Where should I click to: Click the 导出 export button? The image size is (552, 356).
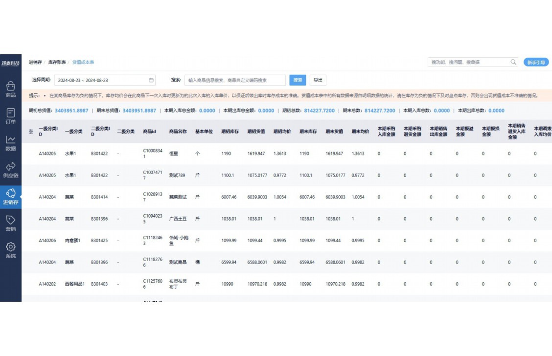point(318,80)
